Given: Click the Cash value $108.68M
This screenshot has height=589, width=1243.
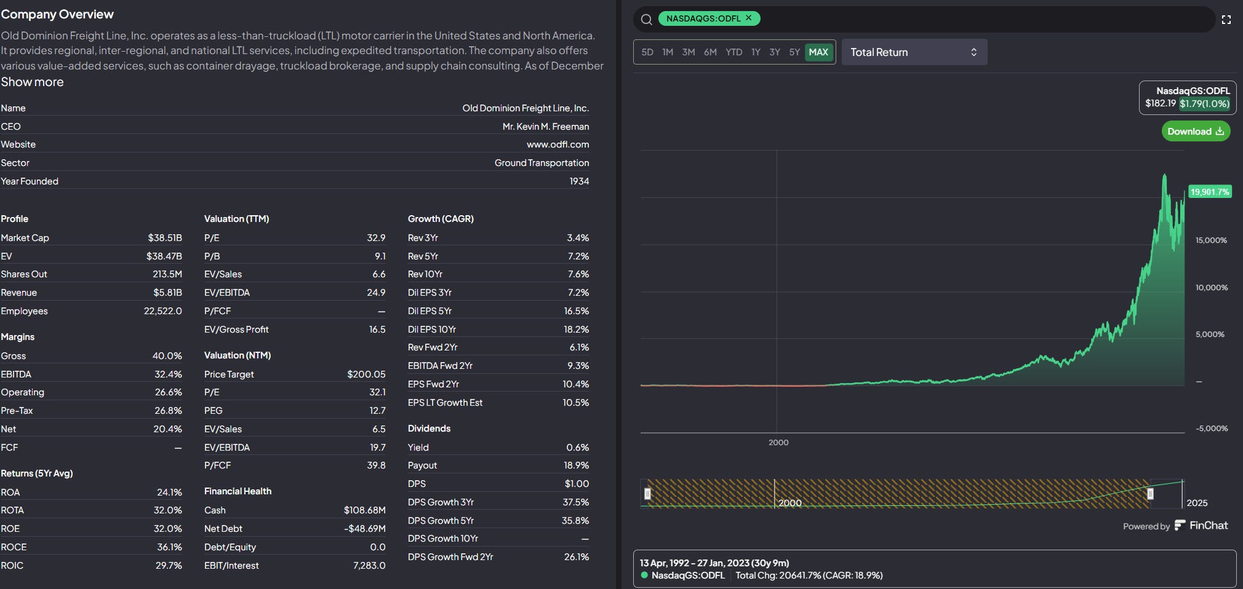Looking at the screenshot, I should point(365,510).
